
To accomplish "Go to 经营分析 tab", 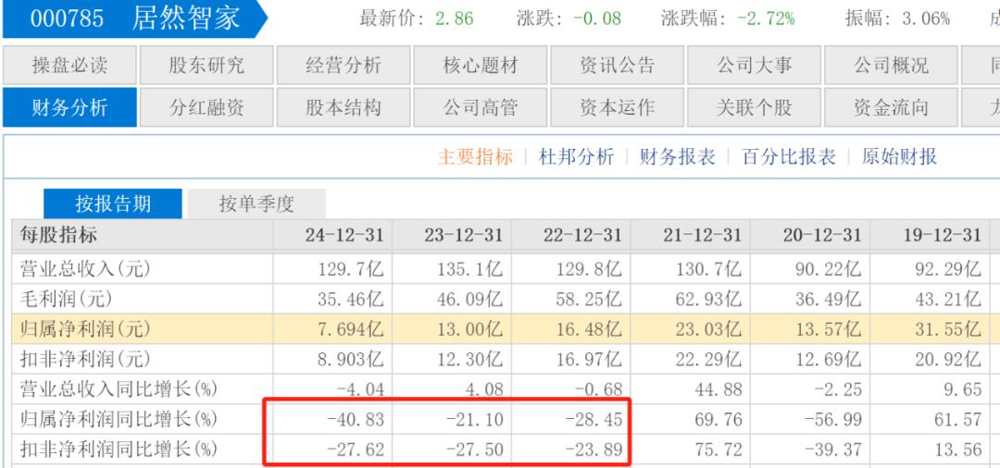I will [x=344, y=65].
